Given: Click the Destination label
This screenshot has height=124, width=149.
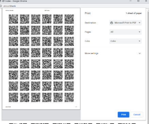Looking at the screenshot, I should (90, 23).
